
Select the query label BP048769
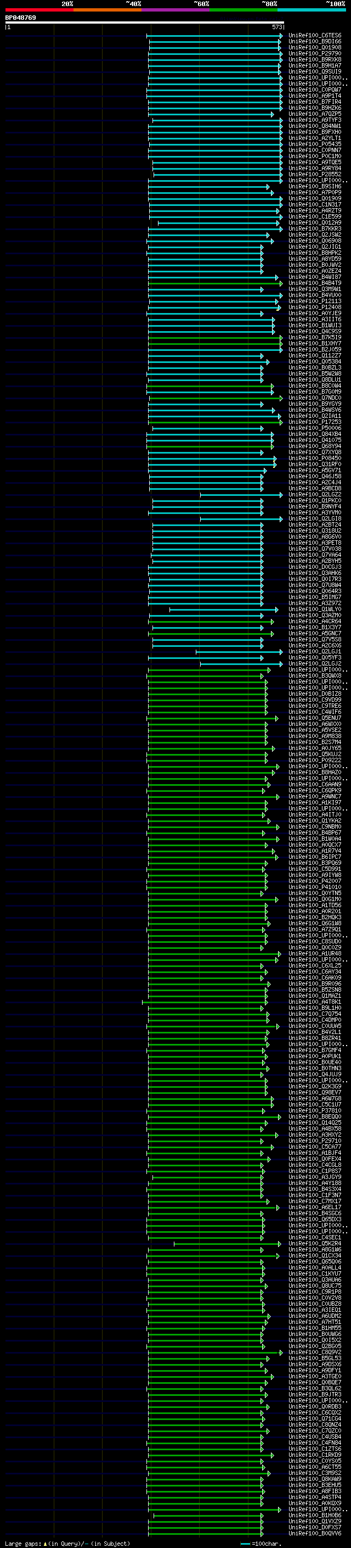[20, 18]
